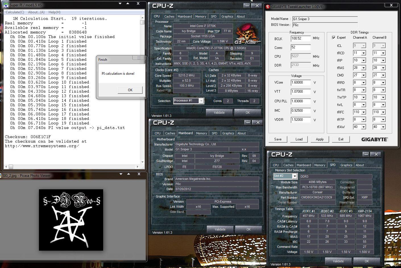Click Super PI vertical scrollbar up arrow
This screenshot has height=268, width=401.
point(142,18)
